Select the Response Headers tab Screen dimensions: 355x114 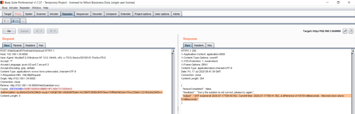[199, 45]
